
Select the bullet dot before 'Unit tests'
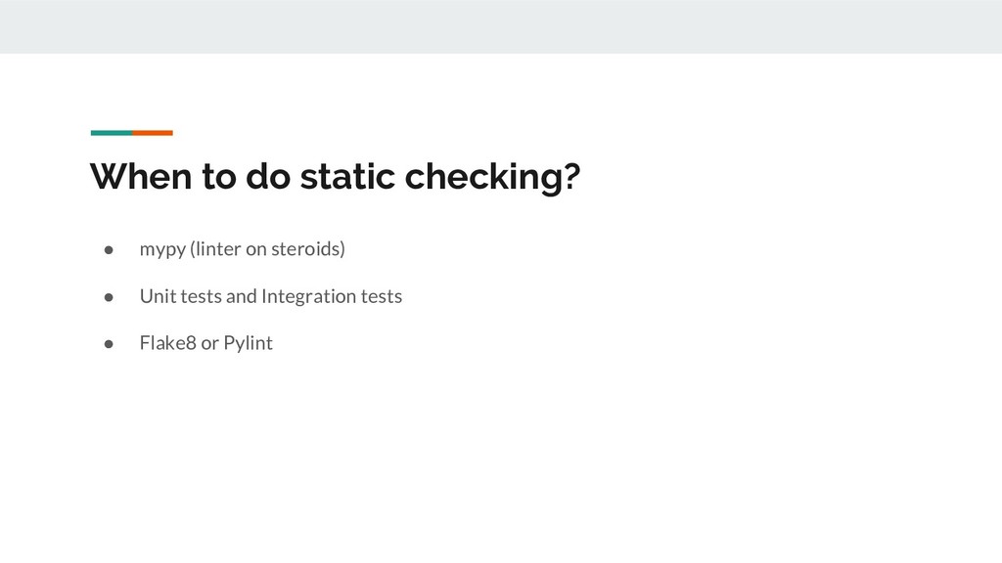(112, 296)
